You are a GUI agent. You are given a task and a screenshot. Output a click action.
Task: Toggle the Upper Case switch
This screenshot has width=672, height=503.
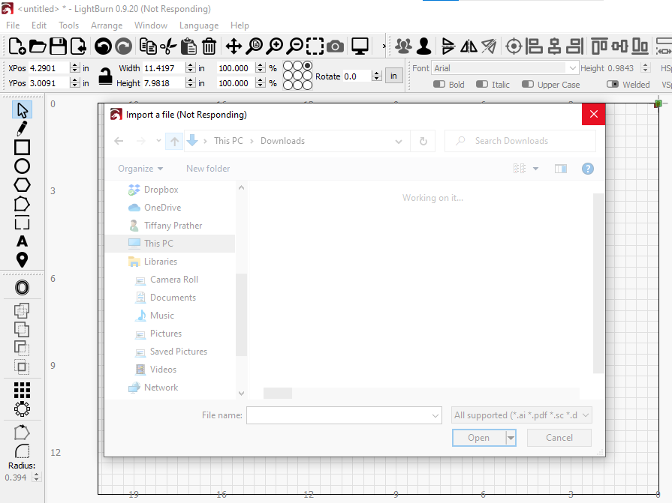point(528,84)
